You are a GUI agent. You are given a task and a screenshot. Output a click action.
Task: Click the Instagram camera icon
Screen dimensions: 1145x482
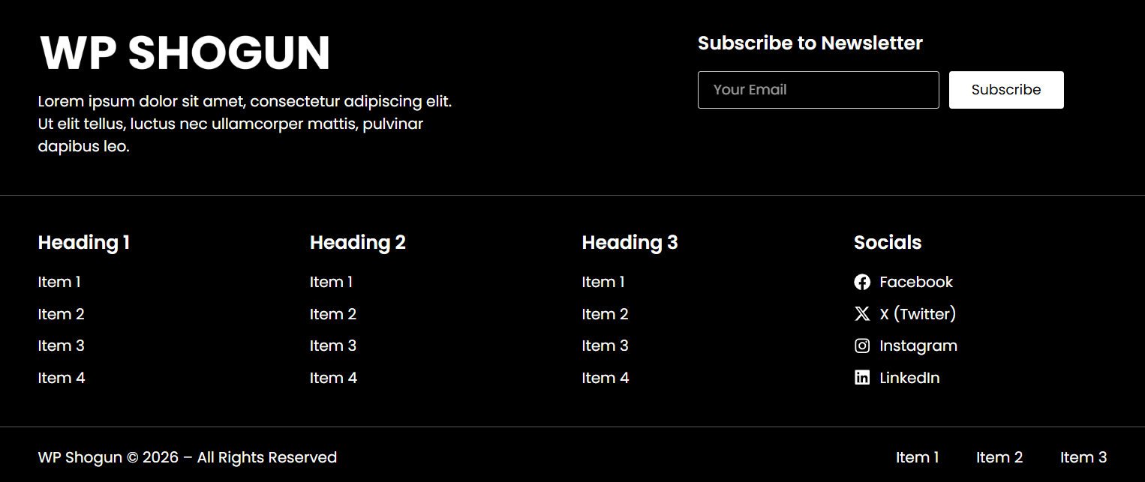[862, 346]
